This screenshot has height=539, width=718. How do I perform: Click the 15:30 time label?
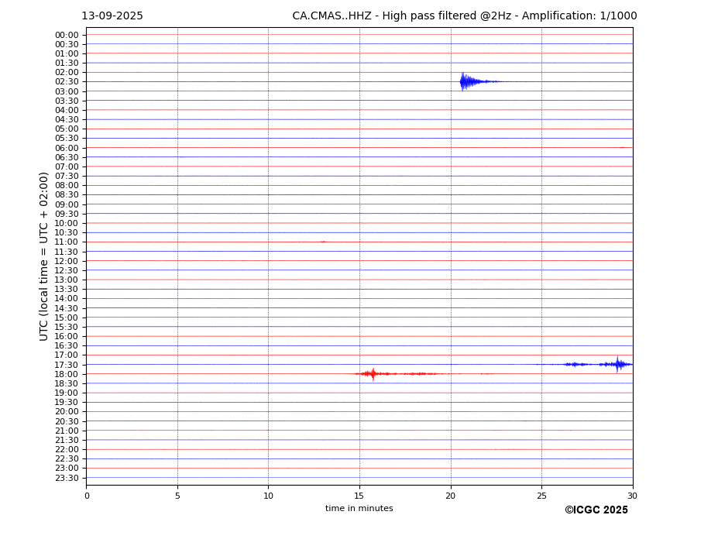pos(67,327)
